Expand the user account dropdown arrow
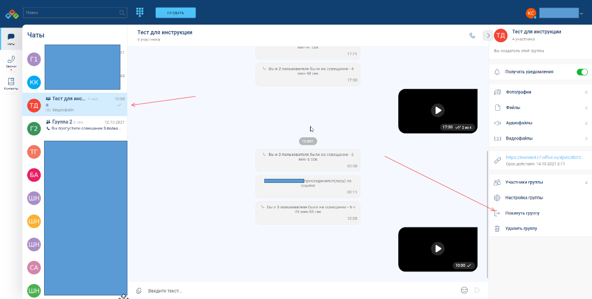Image resolution: width=592 pixels, height=299 pixels. tap(581, 13)
